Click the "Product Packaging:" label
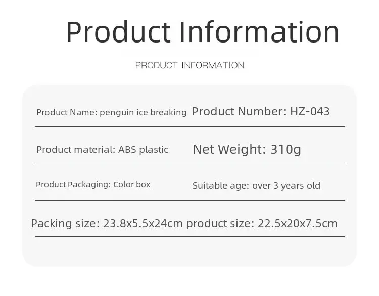 coord(73,184)
